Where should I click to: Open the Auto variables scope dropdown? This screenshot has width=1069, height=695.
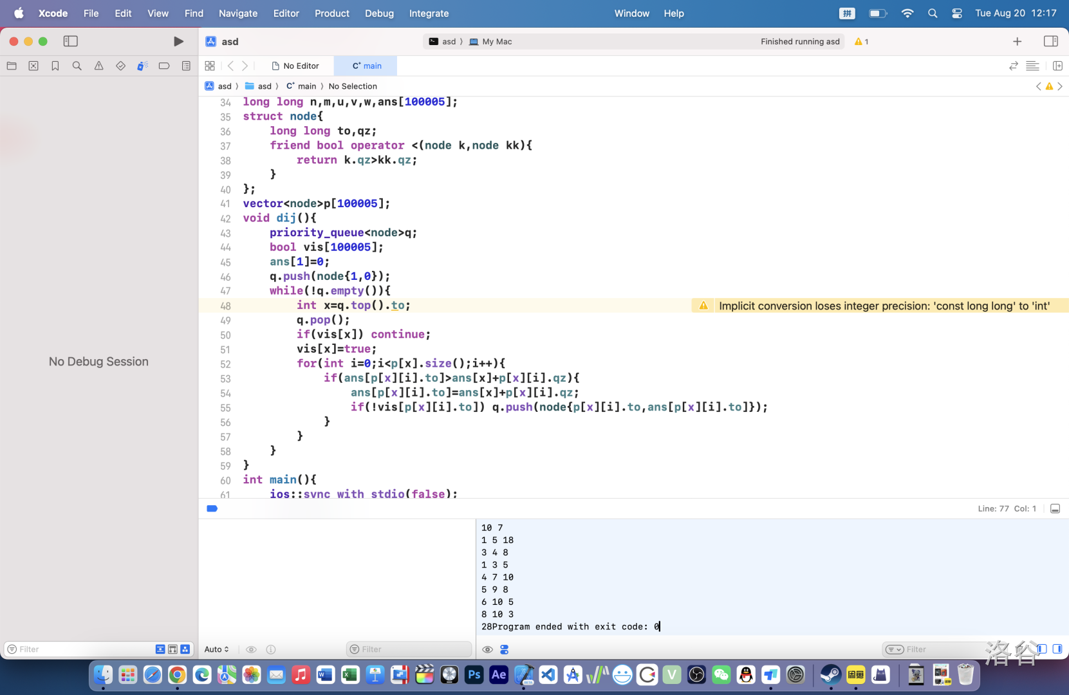point(216,649)
